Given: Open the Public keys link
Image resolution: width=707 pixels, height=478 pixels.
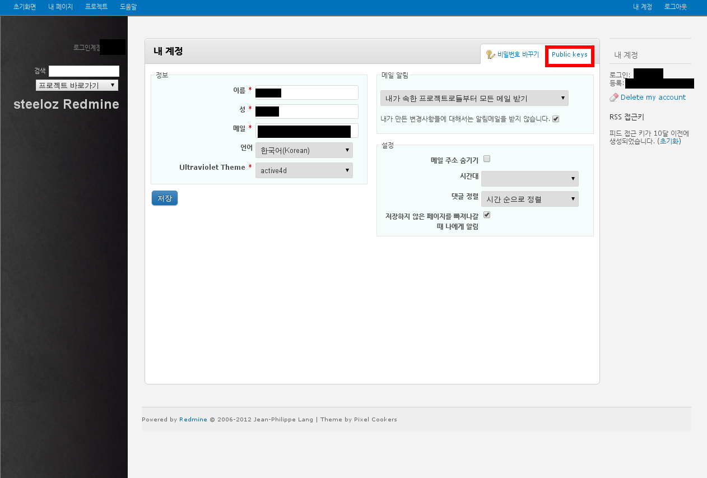Looking at the screenshot, I should click(x=570, y=55).
